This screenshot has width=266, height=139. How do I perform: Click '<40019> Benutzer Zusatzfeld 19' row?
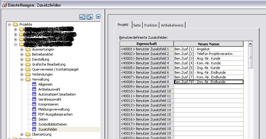point(147,133)
